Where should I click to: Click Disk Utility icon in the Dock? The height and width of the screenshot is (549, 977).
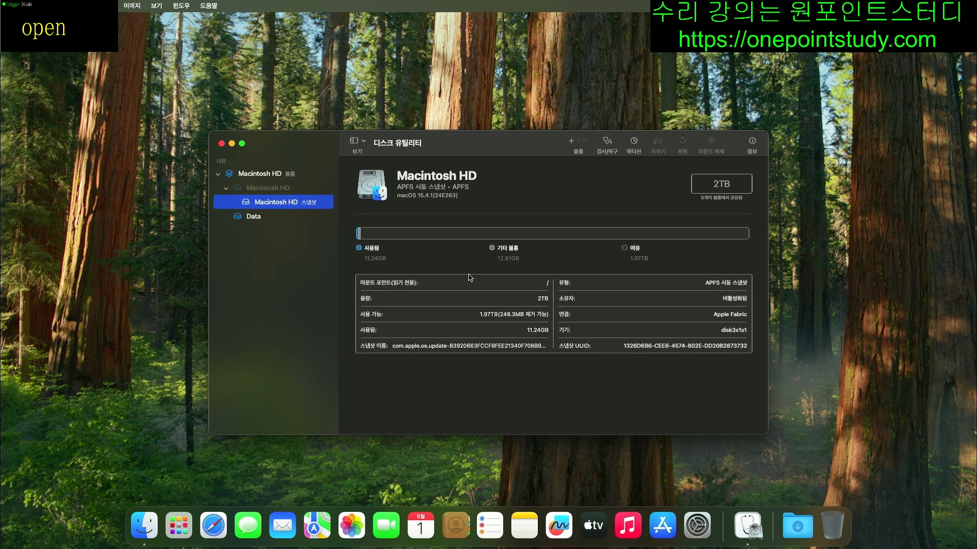click(x=749, y=525)
